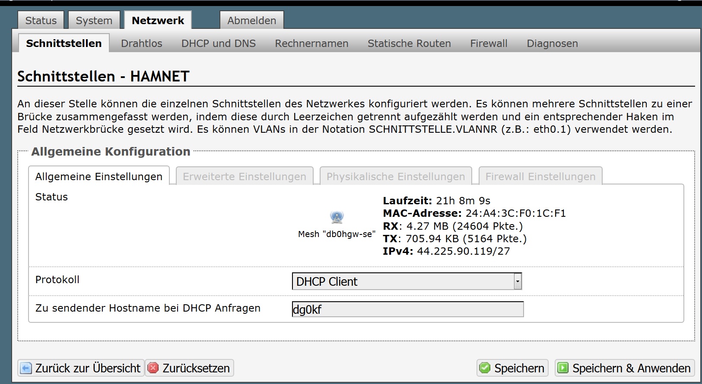Open the Firewall subtab

[x=489, y=44]
